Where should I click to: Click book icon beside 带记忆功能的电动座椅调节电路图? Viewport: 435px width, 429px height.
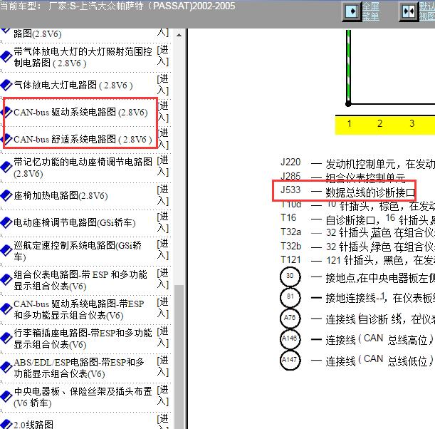point(6,167)
